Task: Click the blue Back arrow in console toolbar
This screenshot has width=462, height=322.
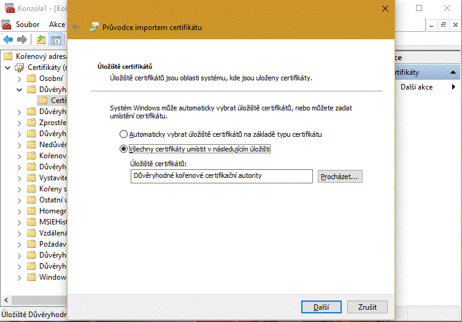Action: (8, 40)
